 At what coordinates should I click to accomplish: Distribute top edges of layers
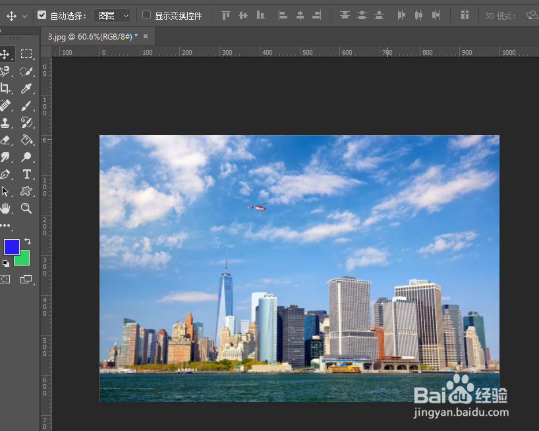pyautogui.click(x=345, y=15)
